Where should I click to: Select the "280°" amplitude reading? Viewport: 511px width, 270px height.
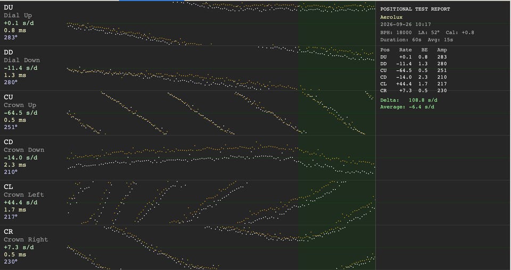click(x=11, y=82)
